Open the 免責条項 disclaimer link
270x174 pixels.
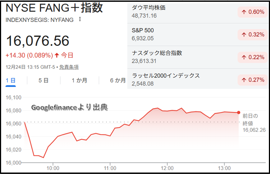click(69, 67)
